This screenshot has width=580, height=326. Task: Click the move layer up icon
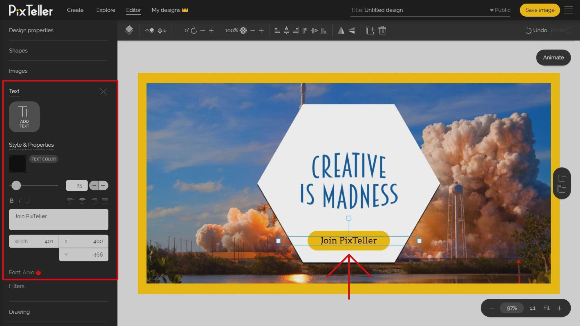[x=150, y=30]
